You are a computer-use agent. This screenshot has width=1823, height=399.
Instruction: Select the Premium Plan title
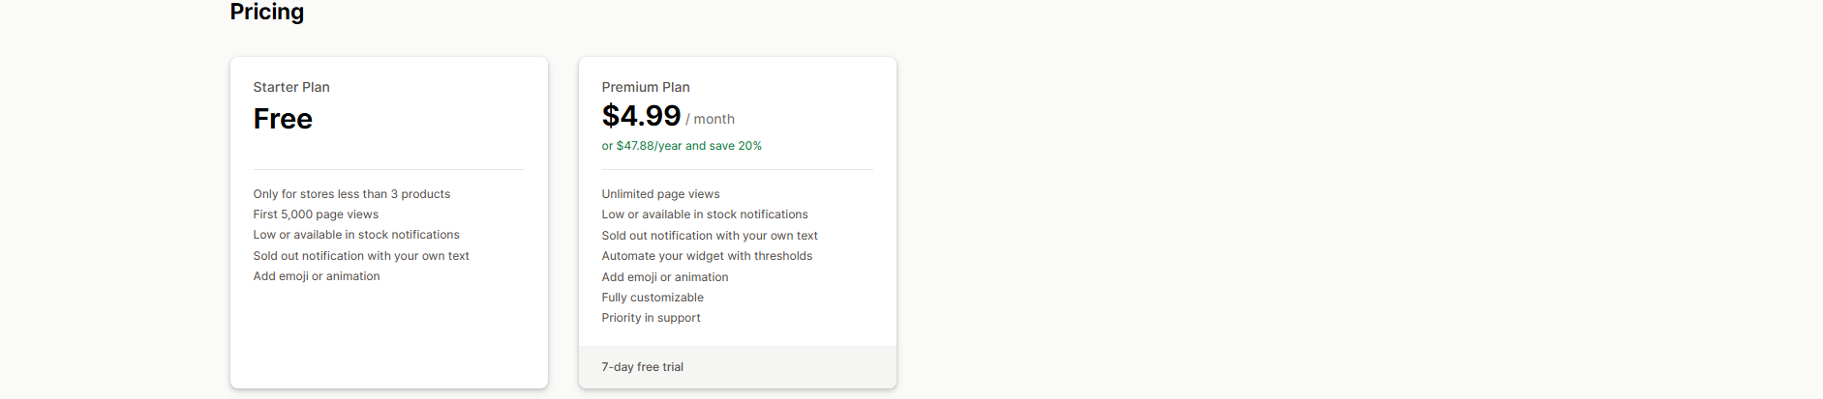pos(646,87)
